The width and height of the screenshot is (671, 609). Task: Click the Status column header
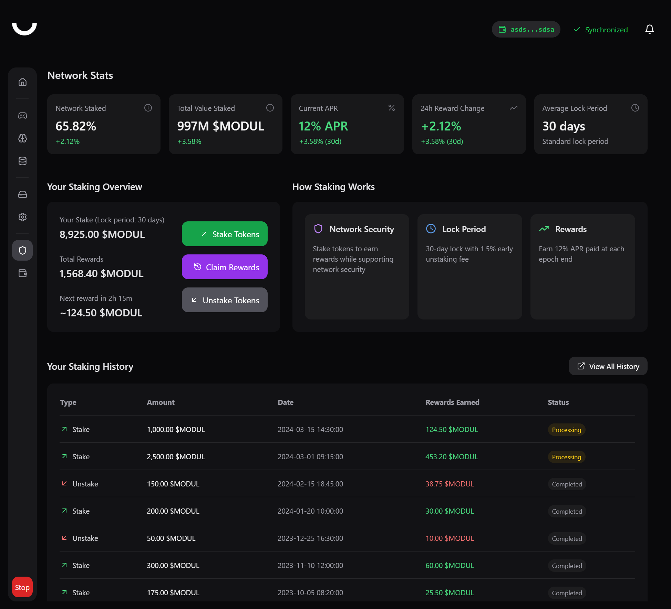558,402
